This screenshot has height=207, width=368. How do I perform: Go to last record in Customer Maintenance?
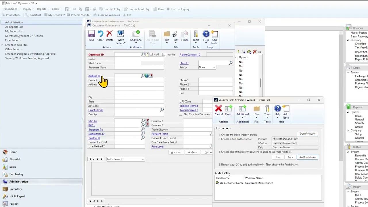[101, 159]
